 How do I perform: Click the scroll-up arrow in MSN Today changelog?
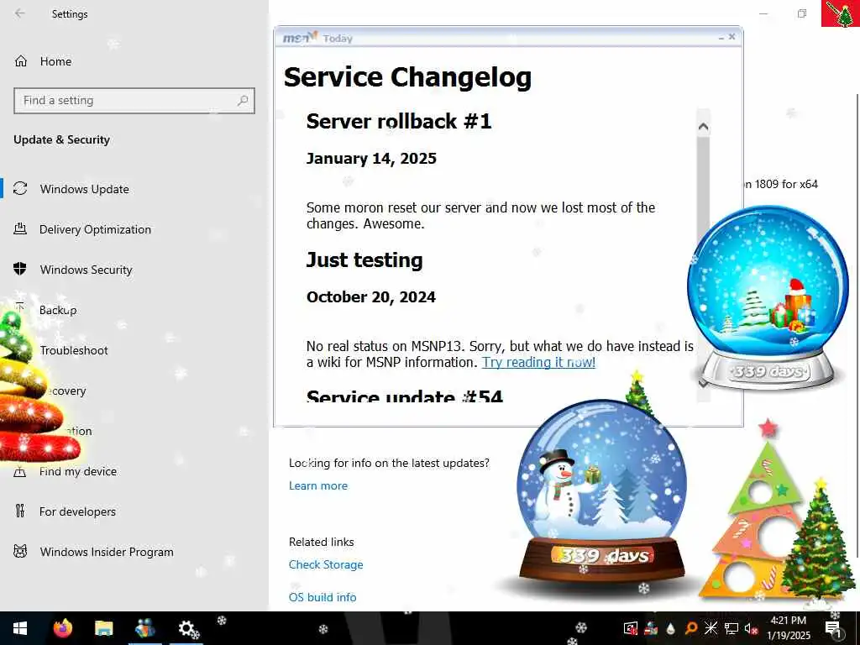703,127
